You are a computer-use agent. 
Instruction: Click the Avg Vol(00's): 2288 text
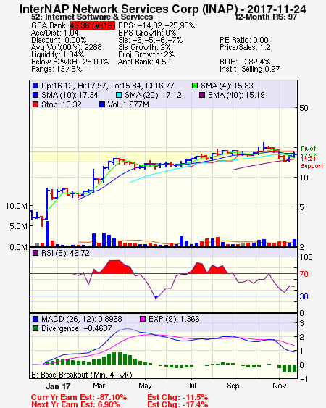click(x=67, y=47)
